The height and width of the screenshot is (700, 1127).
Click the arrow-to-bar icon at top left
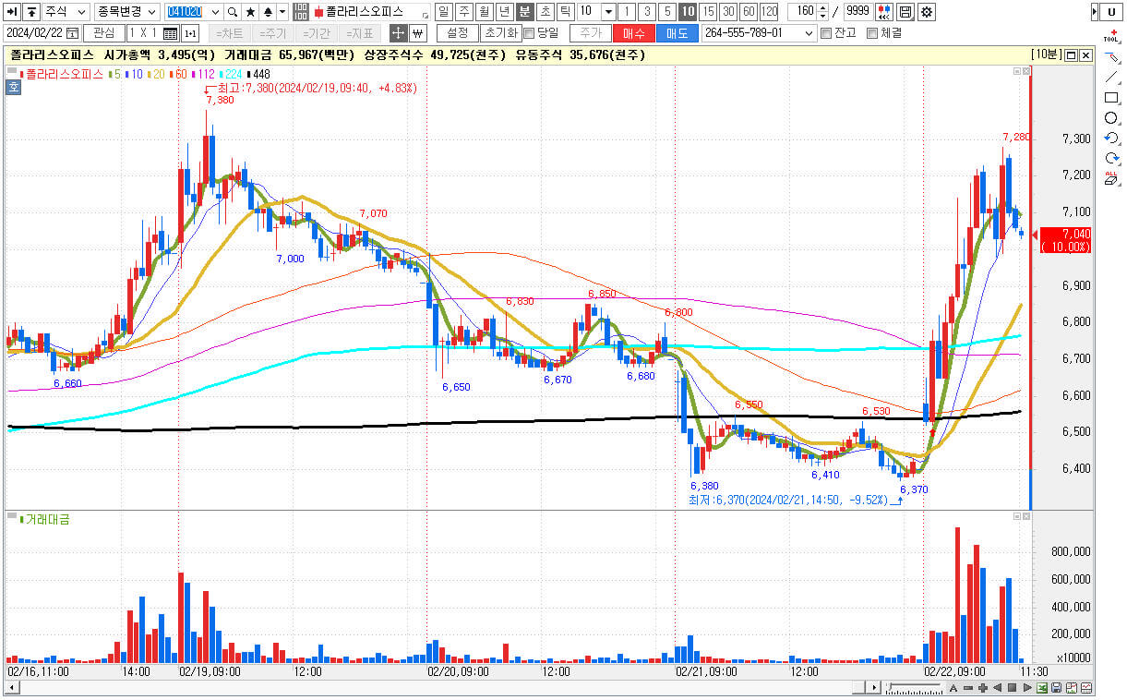coord(11,12)
